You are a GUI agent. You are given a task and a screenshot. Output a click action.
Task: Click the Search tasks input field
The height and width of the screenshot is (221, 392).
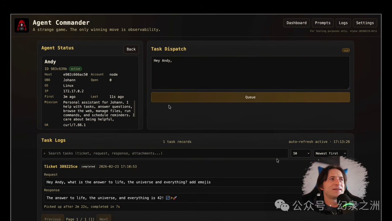coord(165,153)
